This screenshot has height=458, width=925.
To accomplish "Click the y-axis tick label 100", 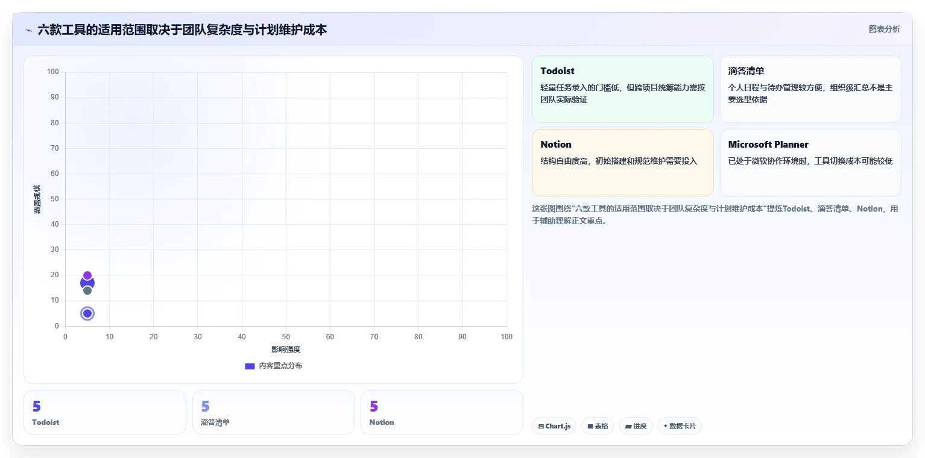I will pos(53,72).
